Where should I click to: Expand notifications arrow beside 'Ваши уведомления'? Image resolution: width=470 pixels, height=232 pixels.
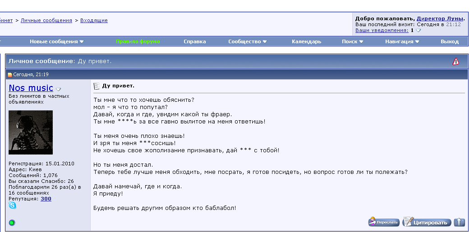(418, 31)
